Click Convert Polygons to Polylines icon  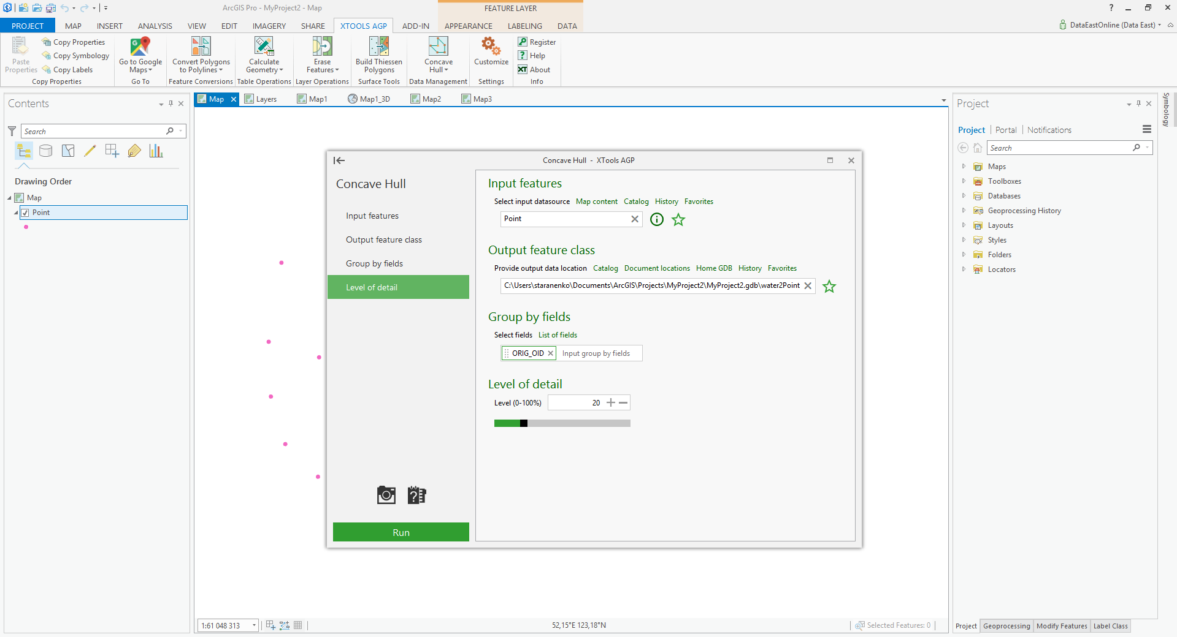click(x=201, y=47)
